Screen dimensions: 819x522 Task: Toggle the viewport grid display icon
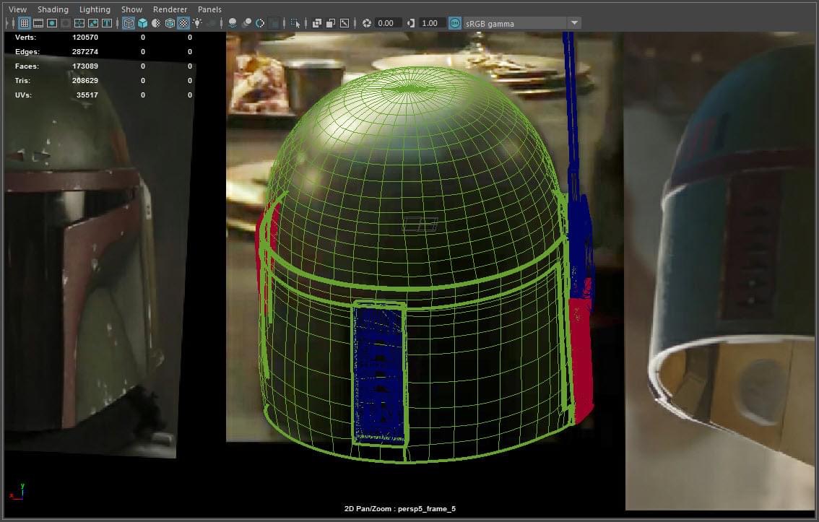click(24, 23)
